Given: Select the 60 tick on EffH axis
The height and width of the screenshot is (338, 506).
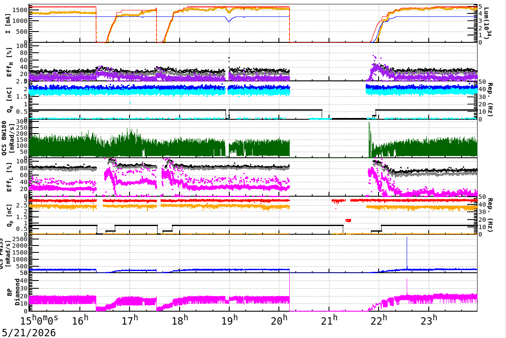Looking at the screenshot, I should (24, 60).
